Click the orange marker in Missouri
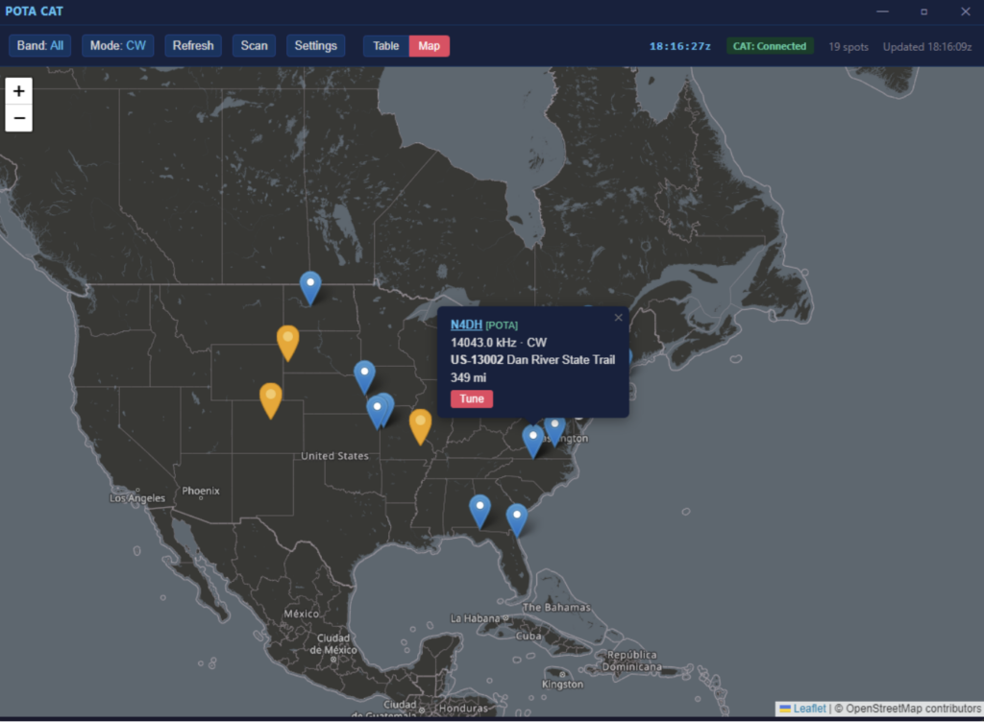This screenshot has height=722, width=984. coord(420,424)
